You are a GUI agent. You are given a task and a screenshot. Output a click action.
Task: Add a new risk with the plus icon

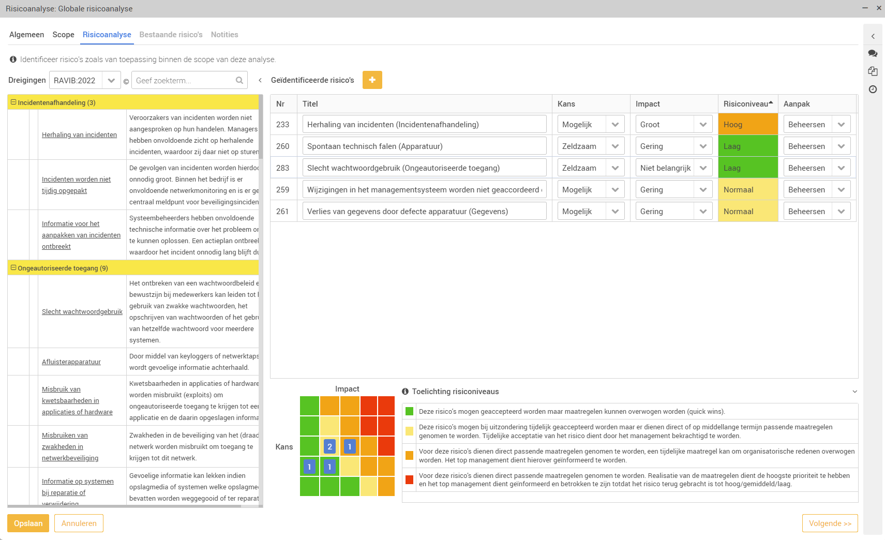[372, 80]
